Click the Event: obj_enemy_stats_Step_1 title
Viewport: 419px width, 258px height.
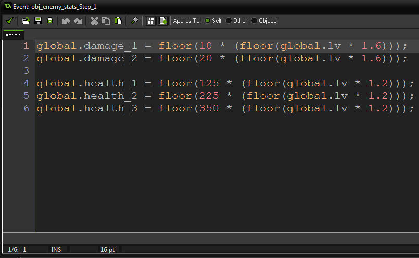[55, 7]
